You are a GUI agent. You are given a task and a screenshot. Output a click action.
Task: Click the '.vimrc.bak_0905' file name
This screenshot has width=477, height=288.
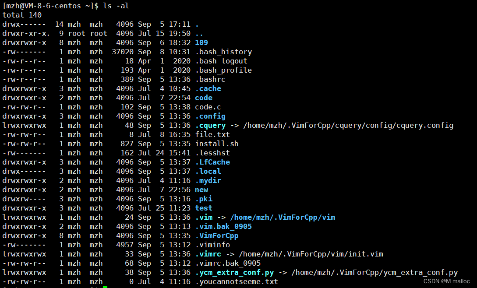(227, 263)
